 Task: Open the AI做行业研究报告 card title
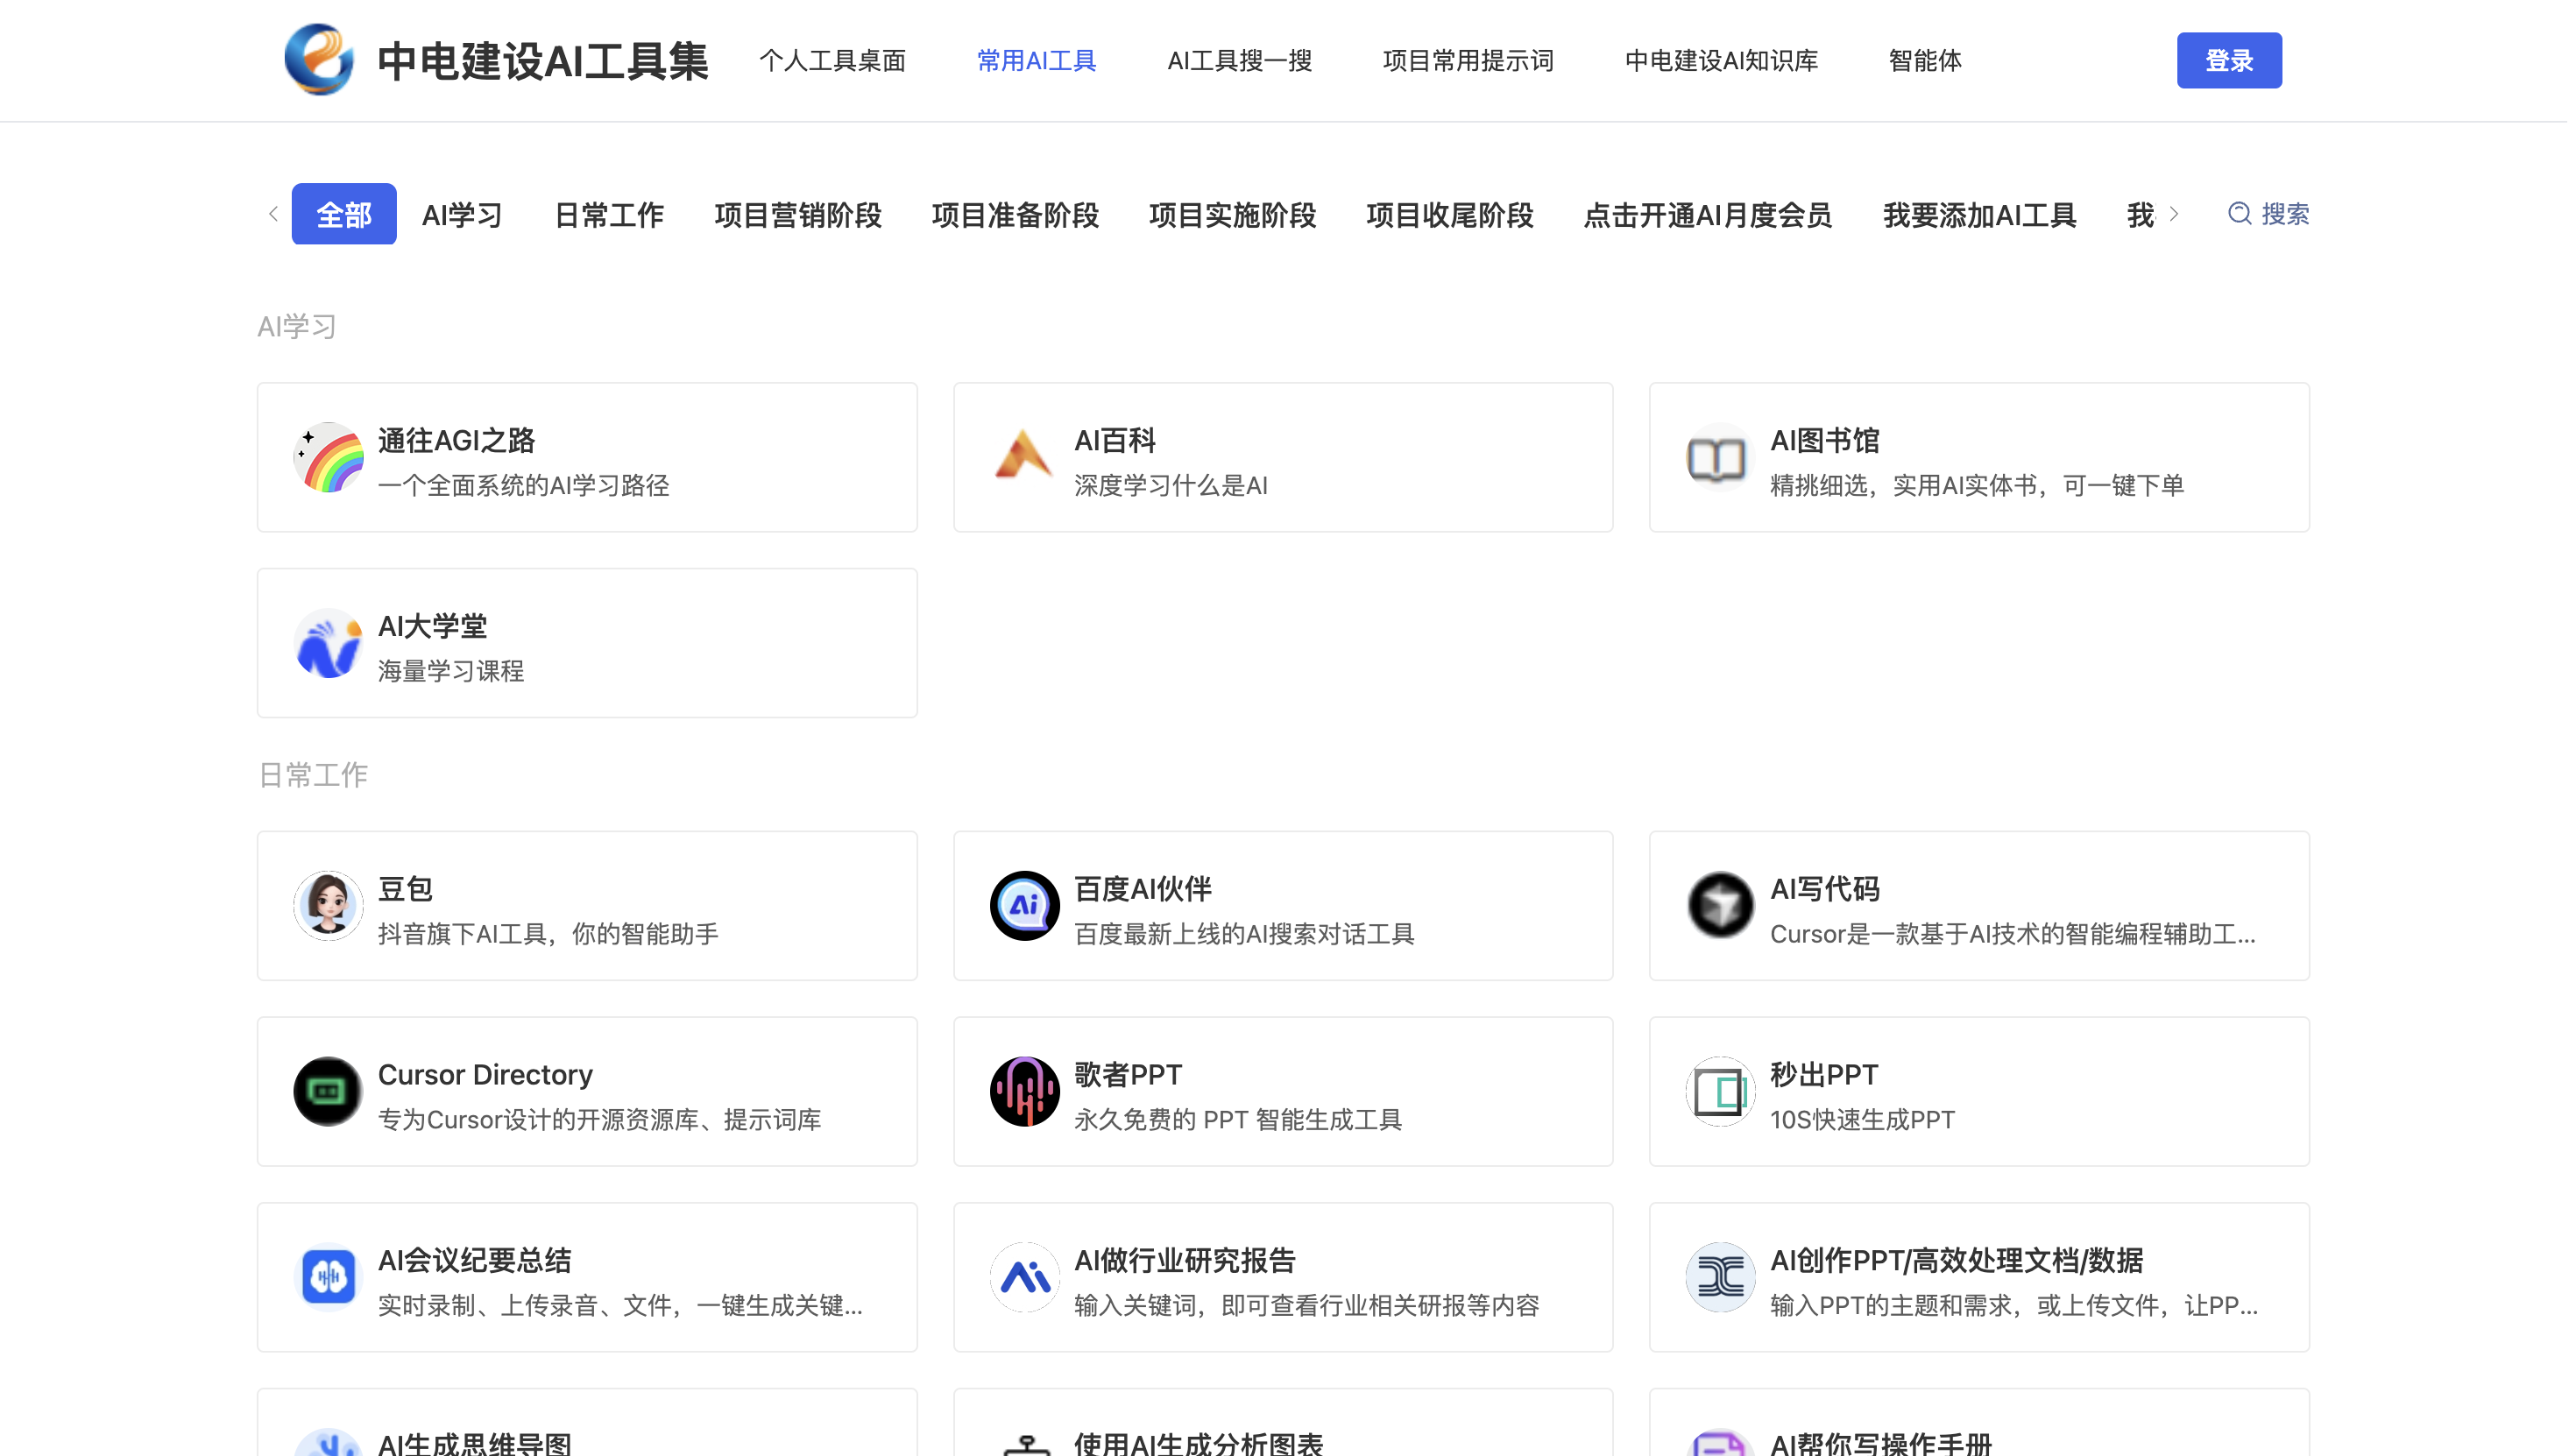(1188, 1263)
